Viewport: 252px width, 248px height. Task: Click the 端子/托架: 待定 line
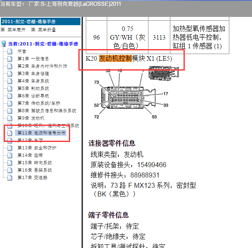[x=115, y=226]
